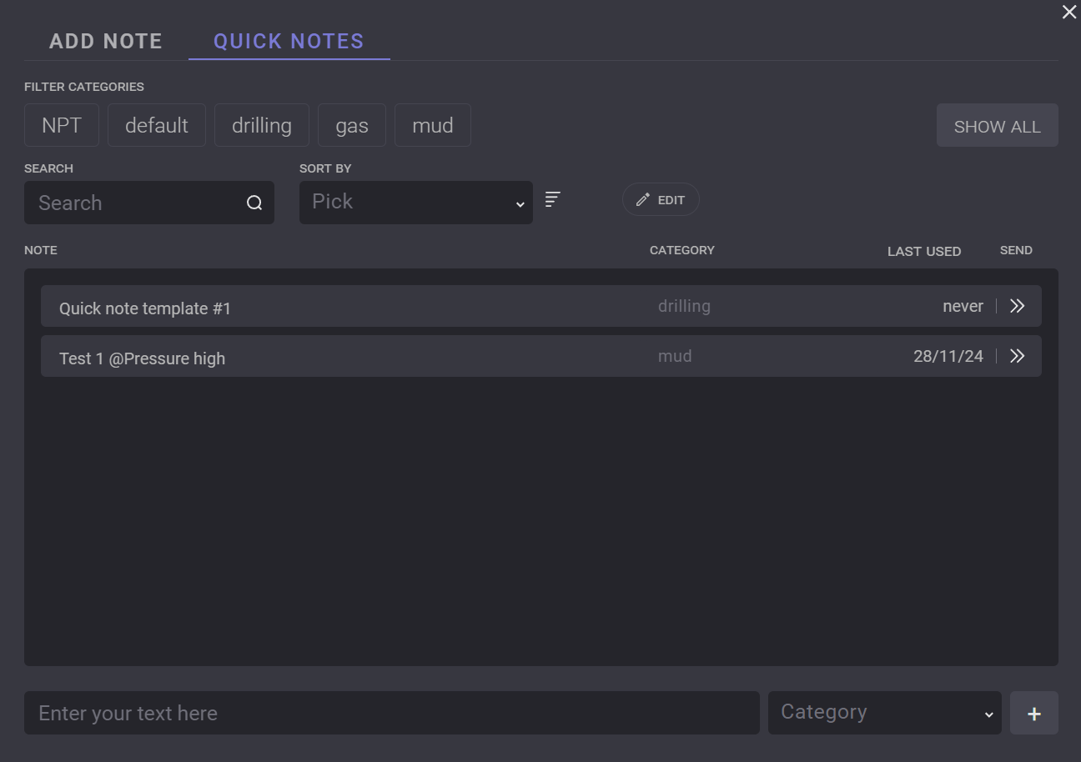Send the Test 1 @Pressure high note
The height and width of the screenshot is (762, 1081).
pos(1017,356)
